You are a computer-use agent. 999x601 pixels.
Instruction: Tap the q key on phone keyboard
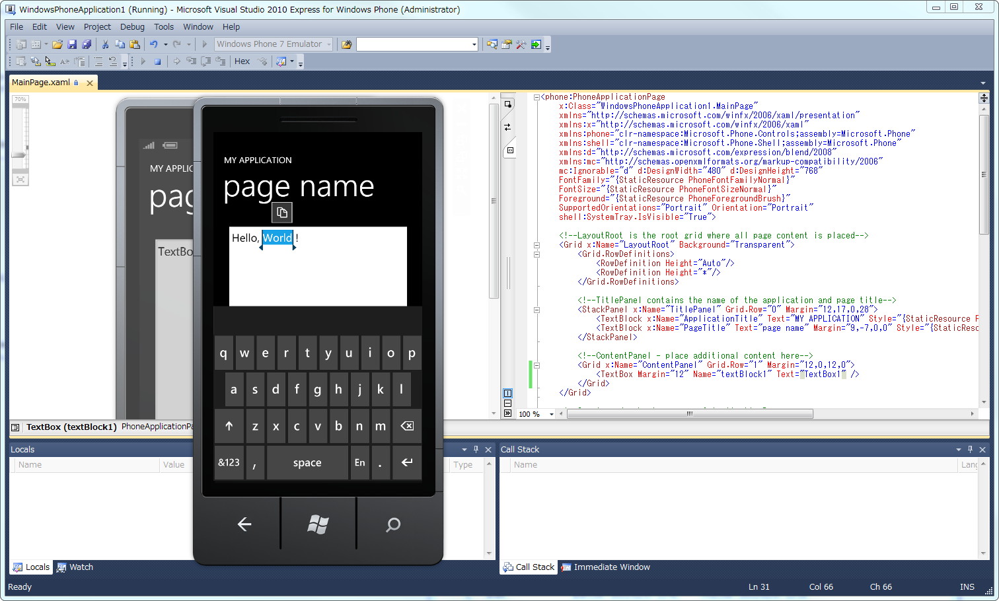point(223,353)
